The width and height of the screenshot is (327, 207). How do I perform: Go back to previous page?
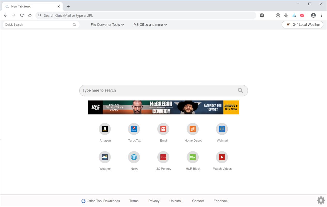[6, 16]
